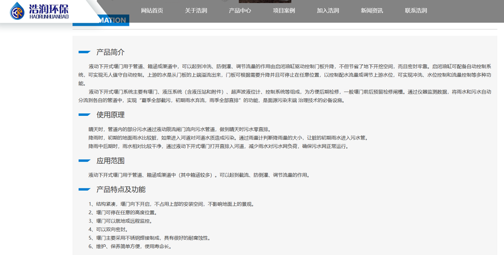Click feature 4 可以双向密封
504x255 pixels.
[109, 229]
